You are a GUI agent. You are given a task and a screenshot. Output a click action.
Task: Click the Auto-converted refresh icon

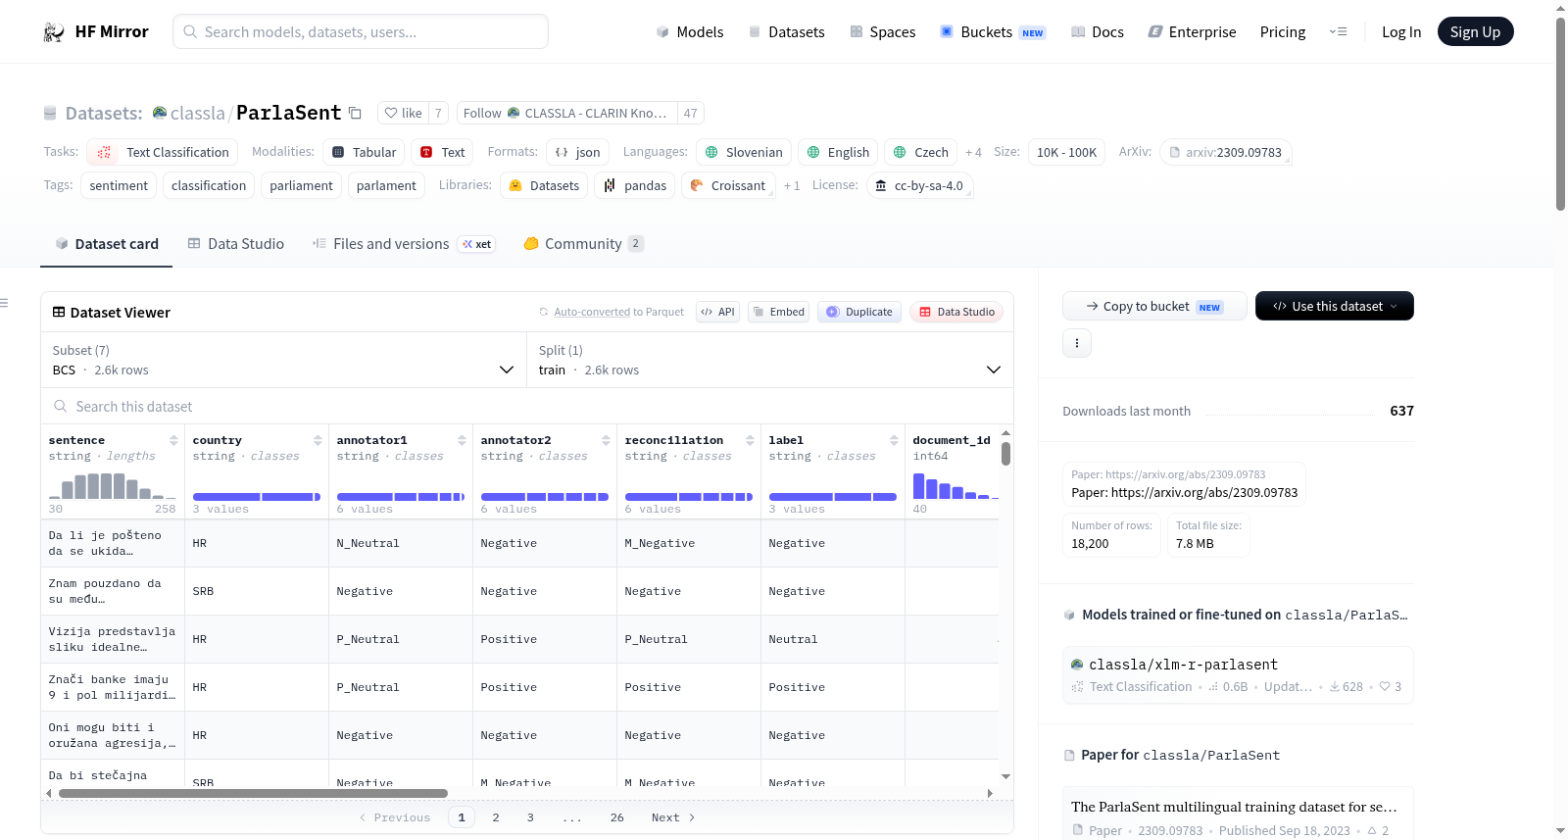click(544, 313)
